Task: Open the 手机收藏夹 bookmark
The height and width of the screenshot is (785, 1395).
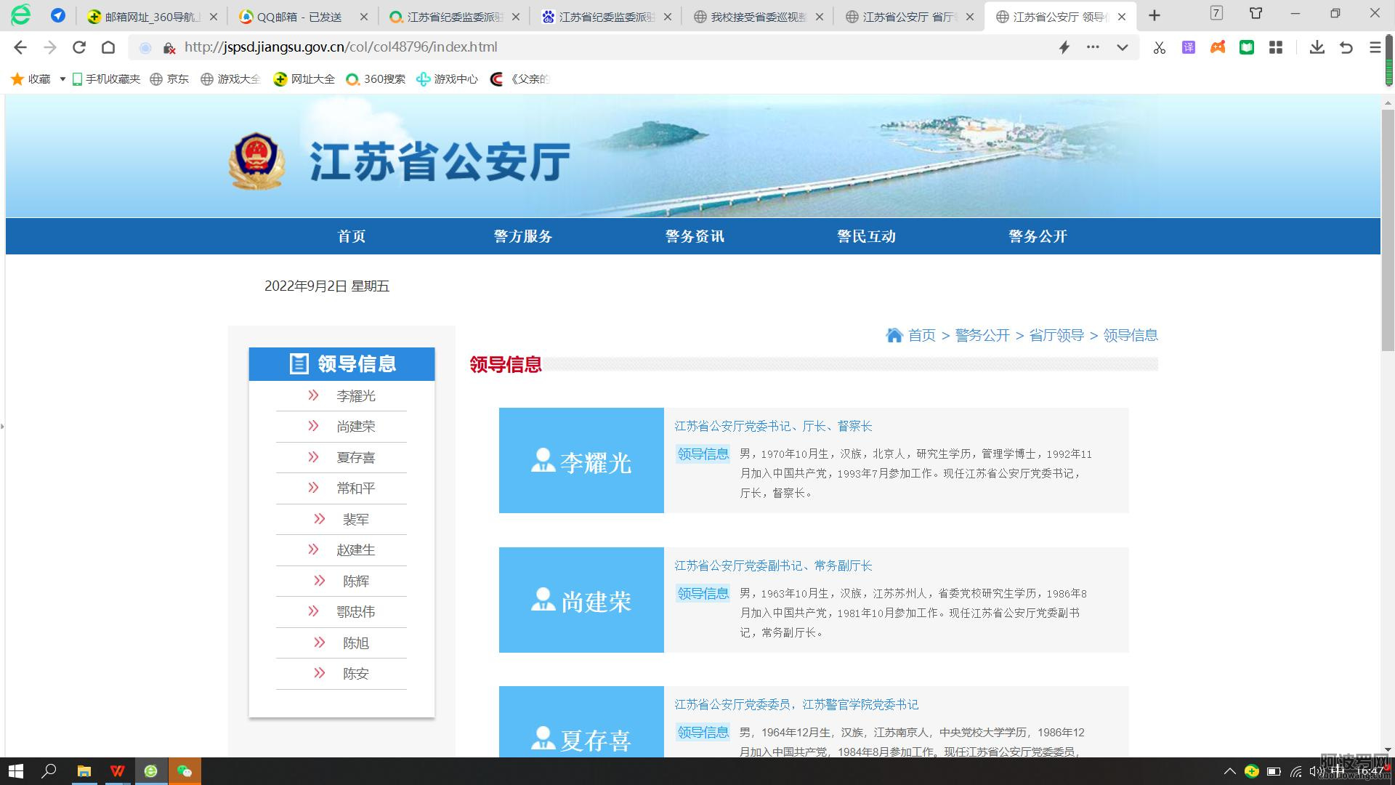Action: pos(106,79)
